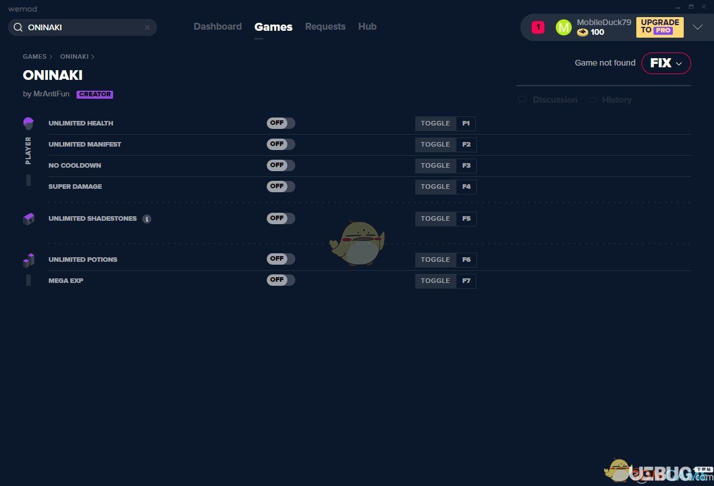Click the shadestones chest icon
Screen dimensions: 714x486
[x=29, y=219]
